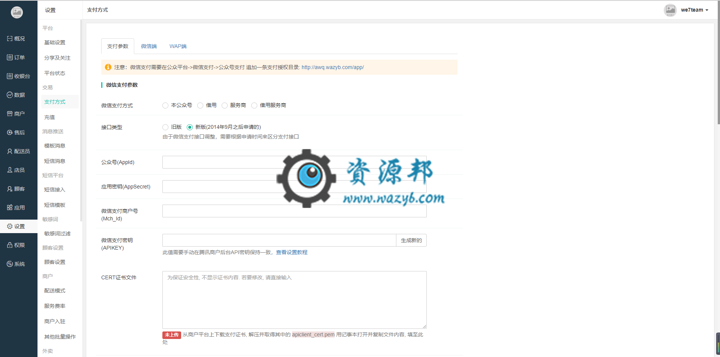Open the 应用 apps section
Image resolution: width=720 pixels, height=357 pixels.
pos(16,208)
